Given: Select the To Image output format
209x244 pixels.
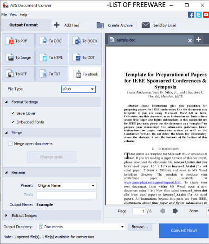Looking at the screenshot, I should (18, 57).
